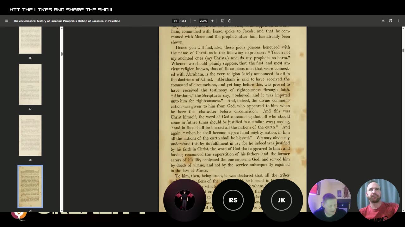
Task: Click the document scrollbar down arrow
Action: tap(403, 211)
